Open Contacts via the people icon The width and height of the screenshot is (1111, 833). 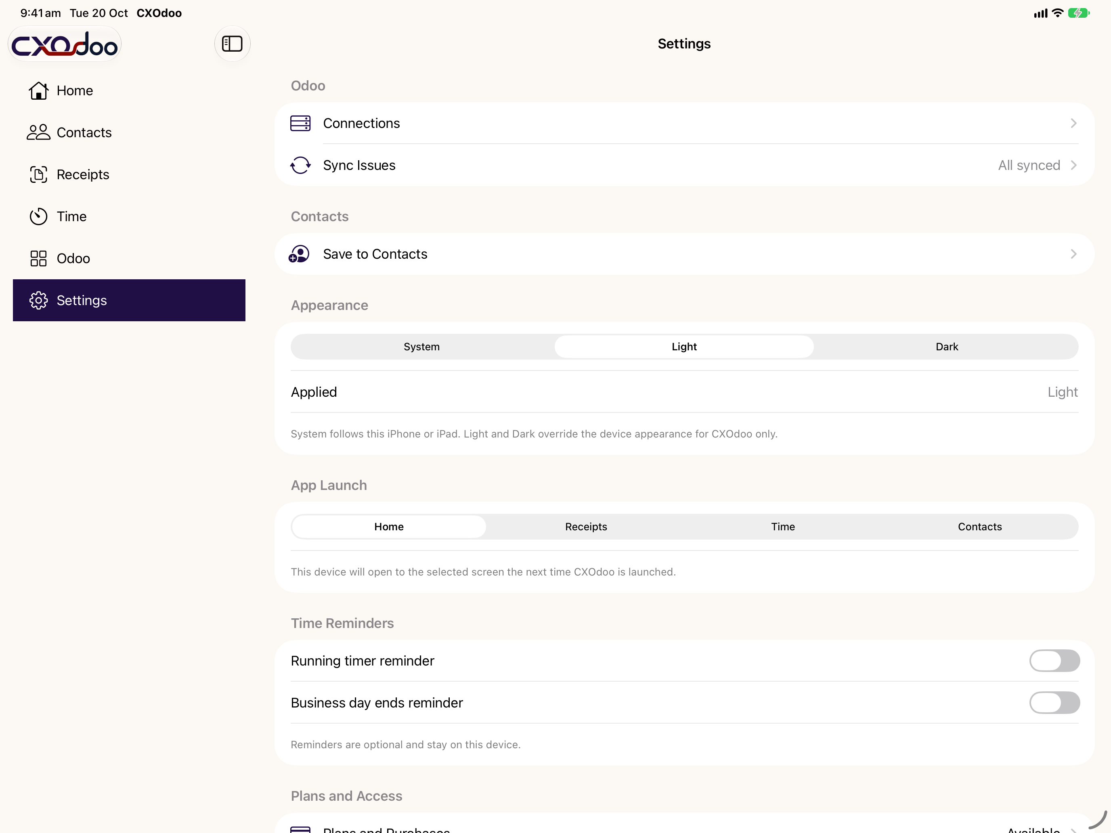coord(39,132)
